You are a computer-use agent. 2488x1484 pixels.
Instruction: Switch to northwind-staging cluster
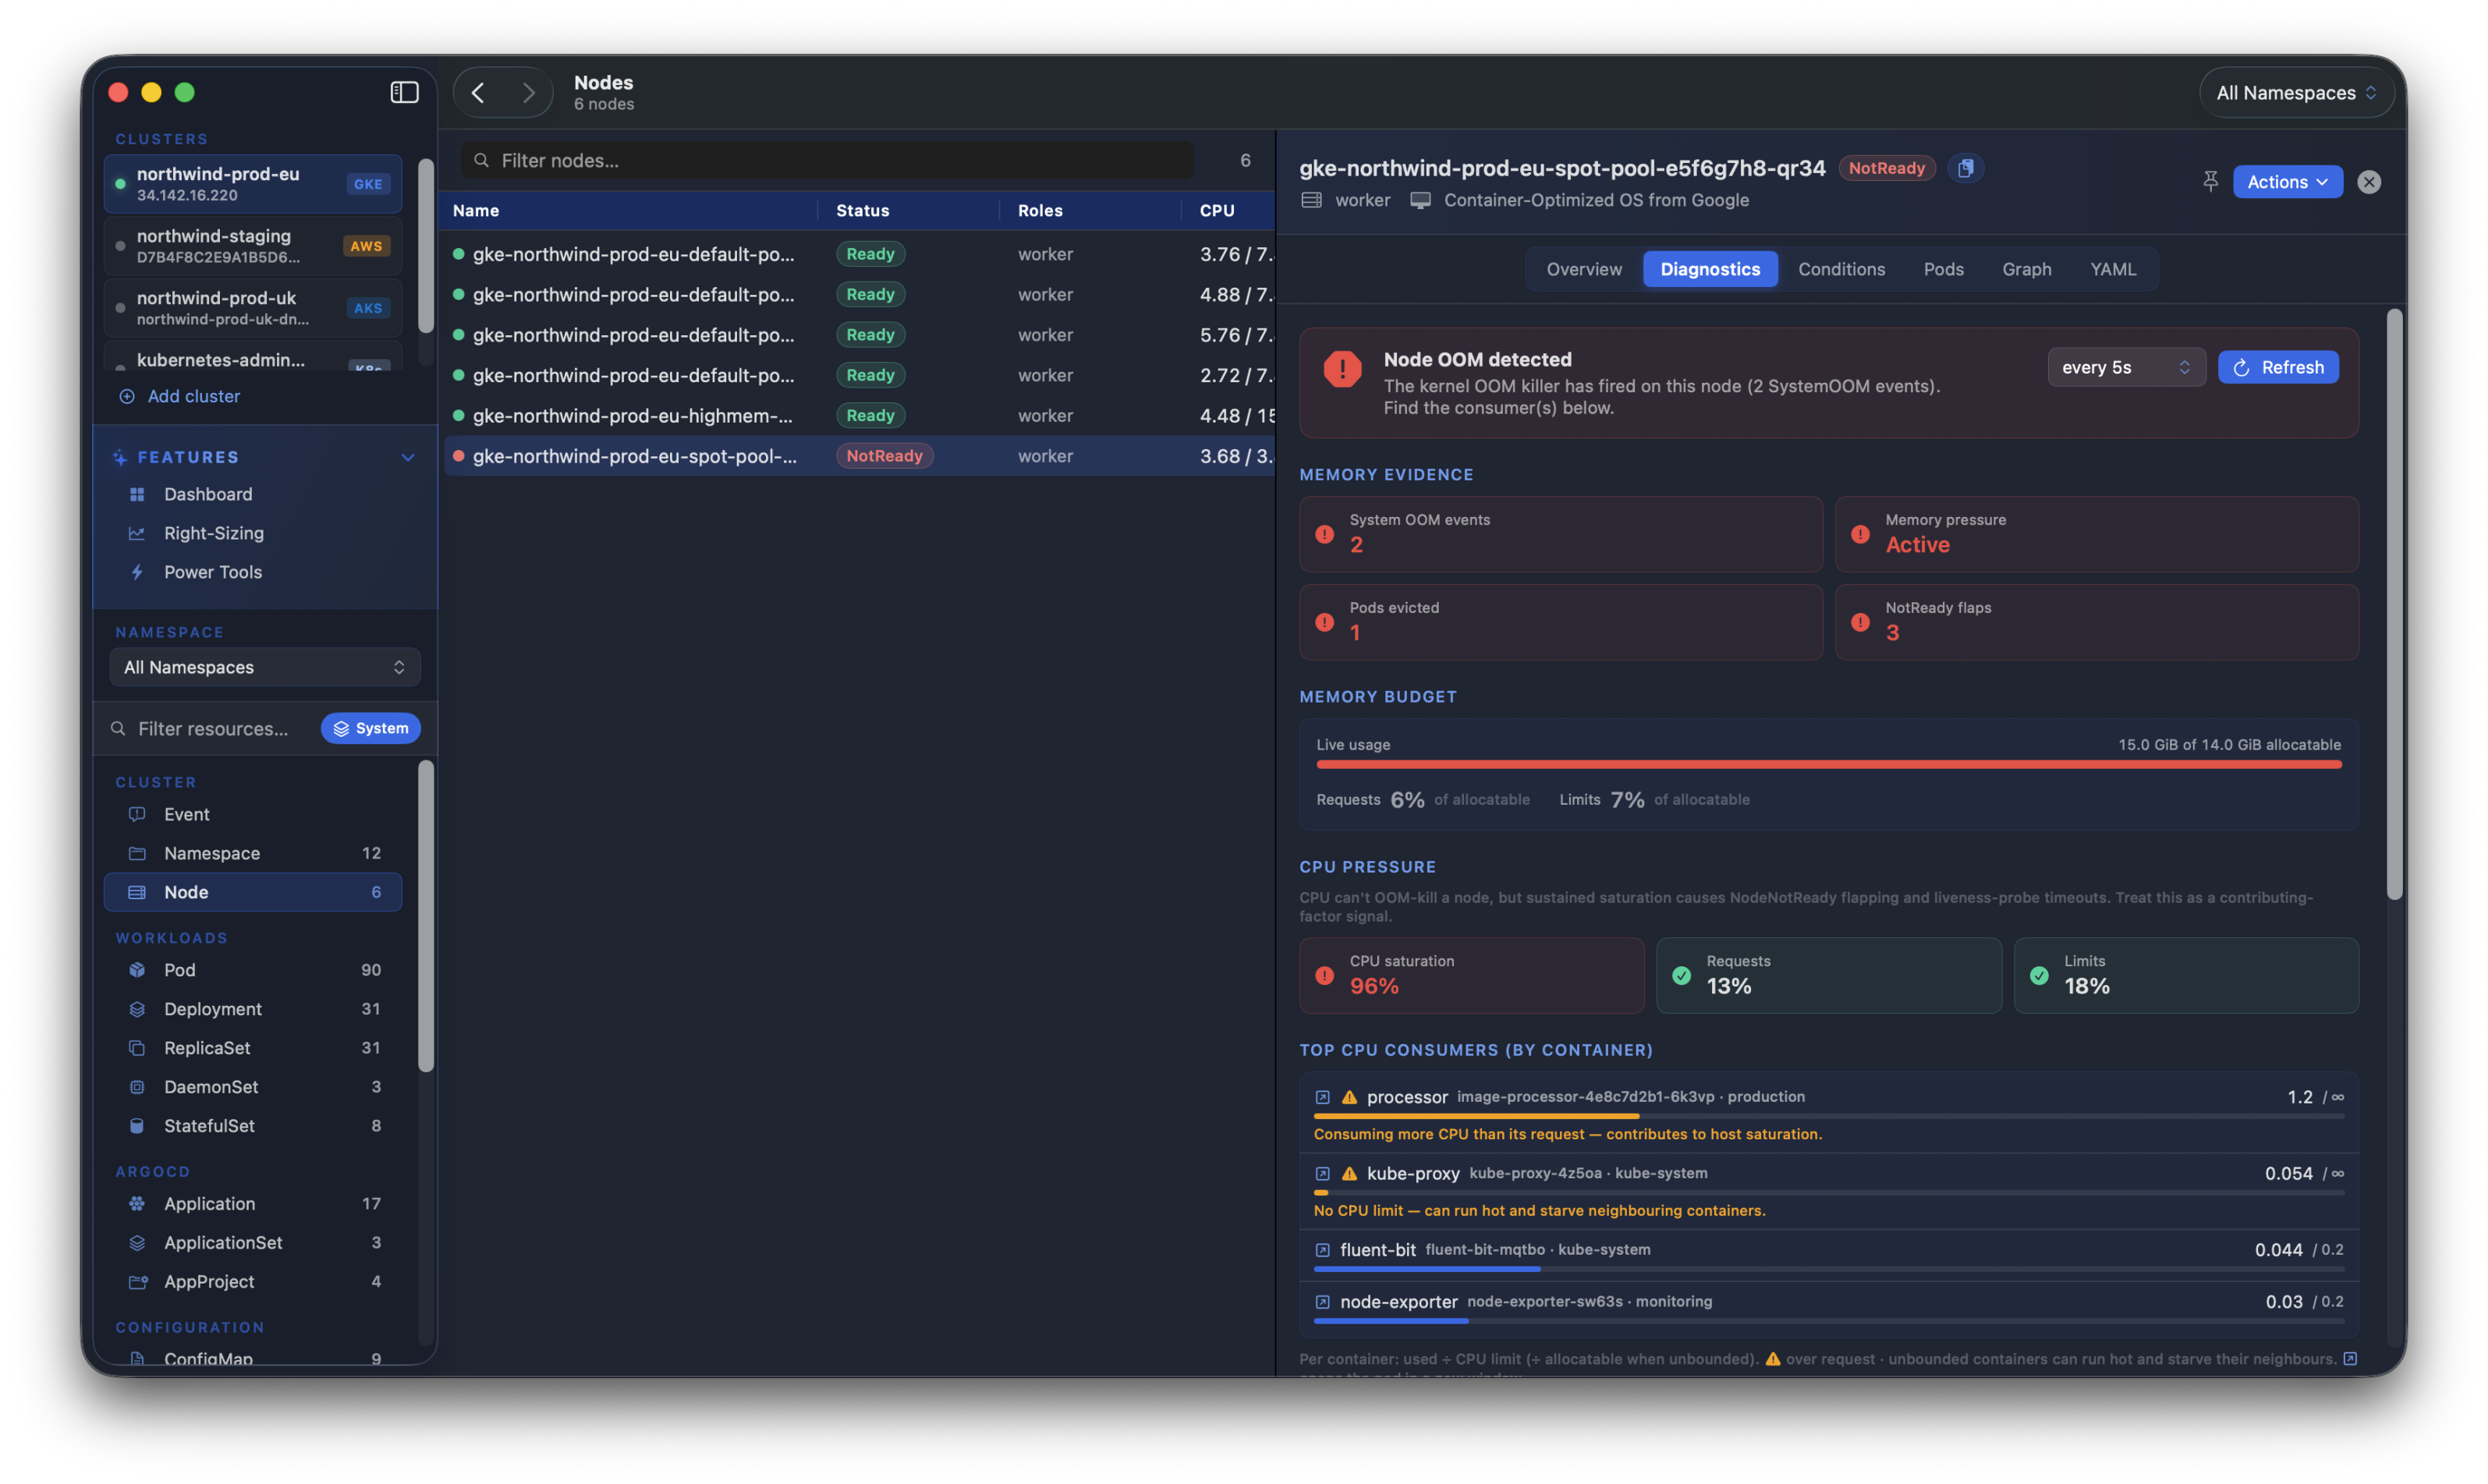point(253,246)
